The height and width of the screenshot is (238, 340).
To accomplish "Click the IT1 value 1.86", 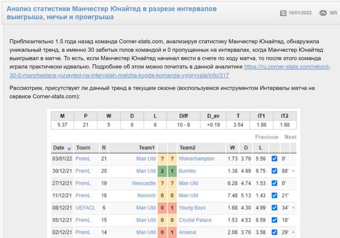I will [x=261, y=125].
